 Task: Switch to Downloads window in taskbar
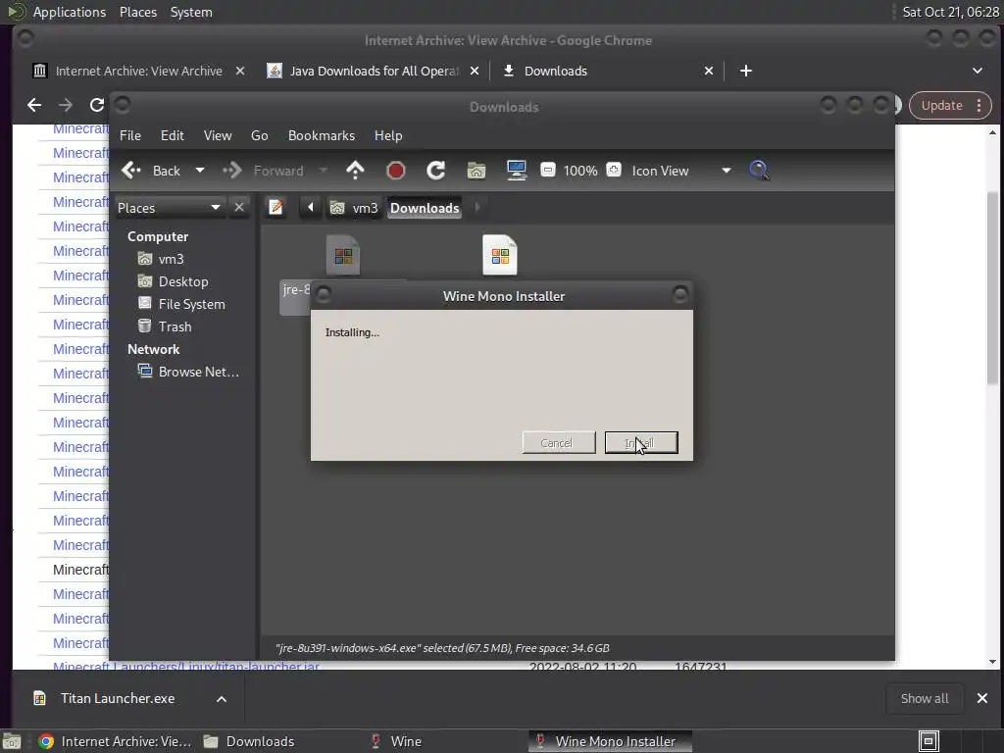point(250,741)
